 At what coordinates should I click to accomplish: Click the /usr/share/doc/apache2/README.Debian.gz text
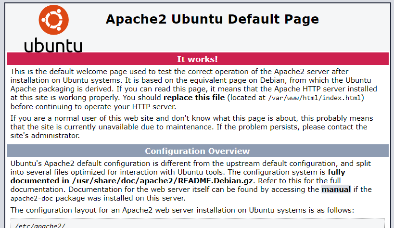(164, 181)
